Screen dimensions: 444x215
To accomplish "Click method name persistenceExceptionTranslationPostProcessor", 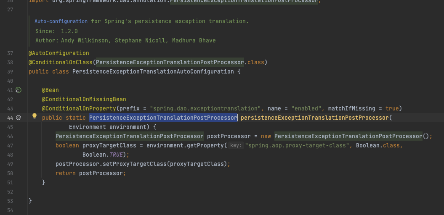I will click(315, 118).
